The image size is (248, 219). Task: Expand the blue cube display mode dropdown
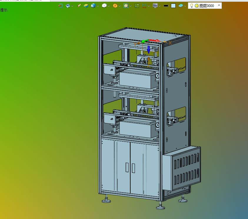click(x=98, y=6)
